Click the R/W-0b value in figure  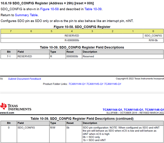(153, 40)
